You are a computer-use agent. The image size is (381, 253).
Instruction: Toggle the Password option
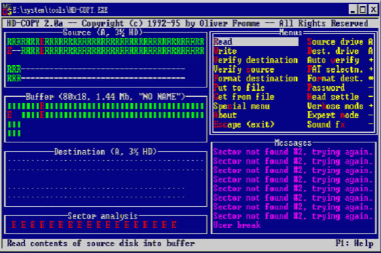[340, 87]
